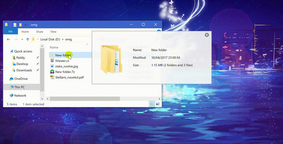Click the OneDrive cloud icon
The image size is (283, 144).
[11, 79]
